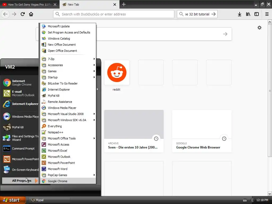272x204 pixels.
Task: Choose Open Office Document
Action: pyautogui.click(x=68, y=51)
